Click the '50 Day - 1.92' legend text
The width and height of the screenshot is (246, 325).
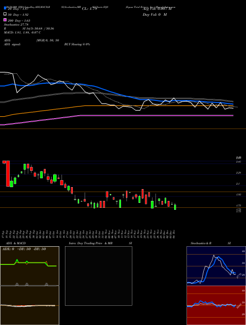(x=18, y=15)
